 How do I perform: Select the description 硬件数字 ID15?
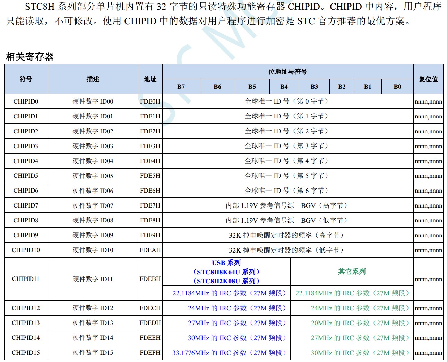(x=93, y=353)
